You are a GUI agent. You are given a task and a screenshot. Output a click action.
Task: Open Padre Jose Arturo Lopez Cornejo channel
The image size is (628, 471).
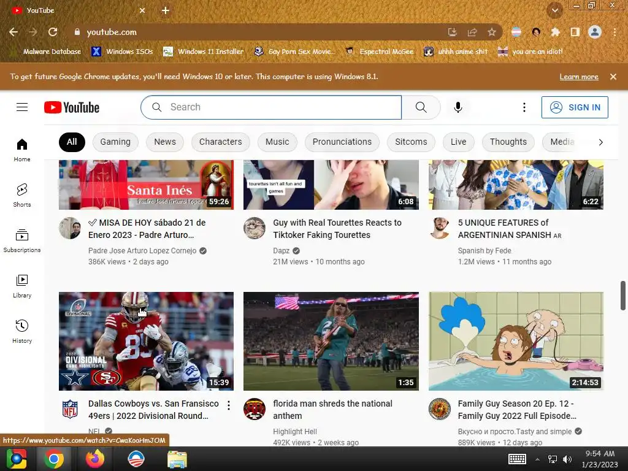(x=142, y=251)
